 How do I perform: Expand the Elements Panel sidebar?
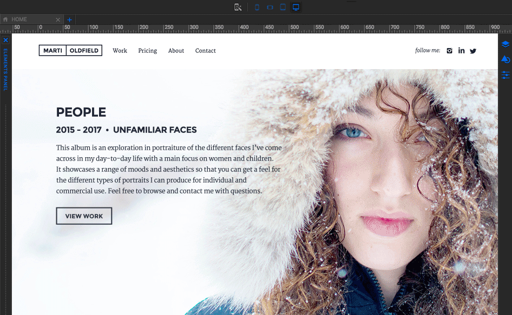point(5,70)
